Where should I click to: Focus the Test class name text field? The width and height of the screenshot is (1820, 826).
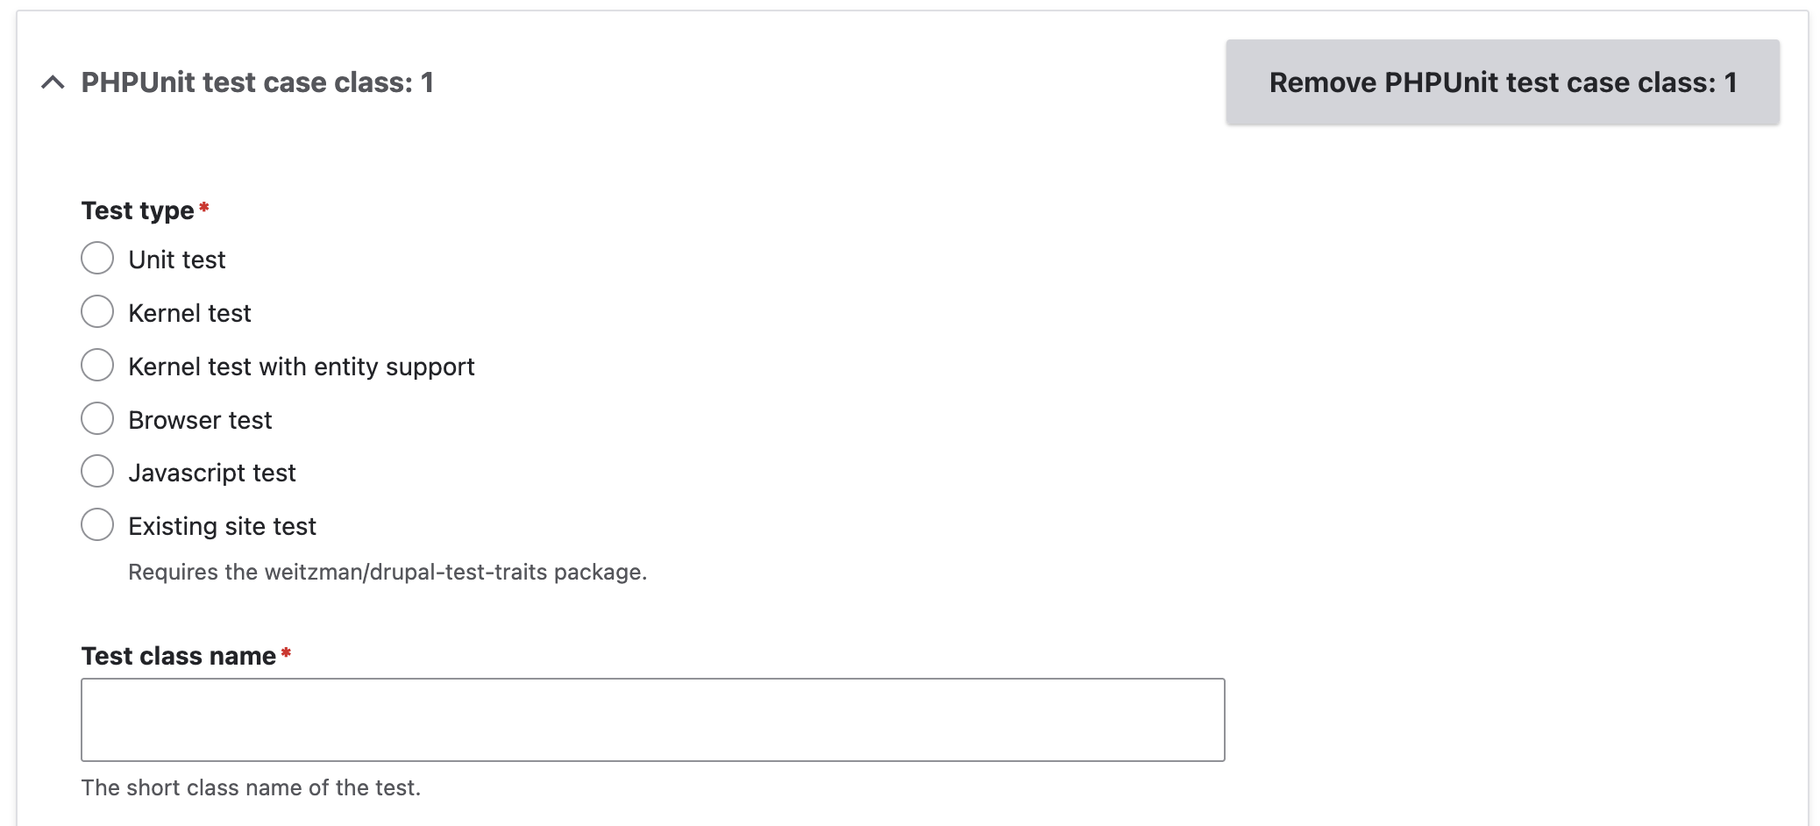pos(652,720)
